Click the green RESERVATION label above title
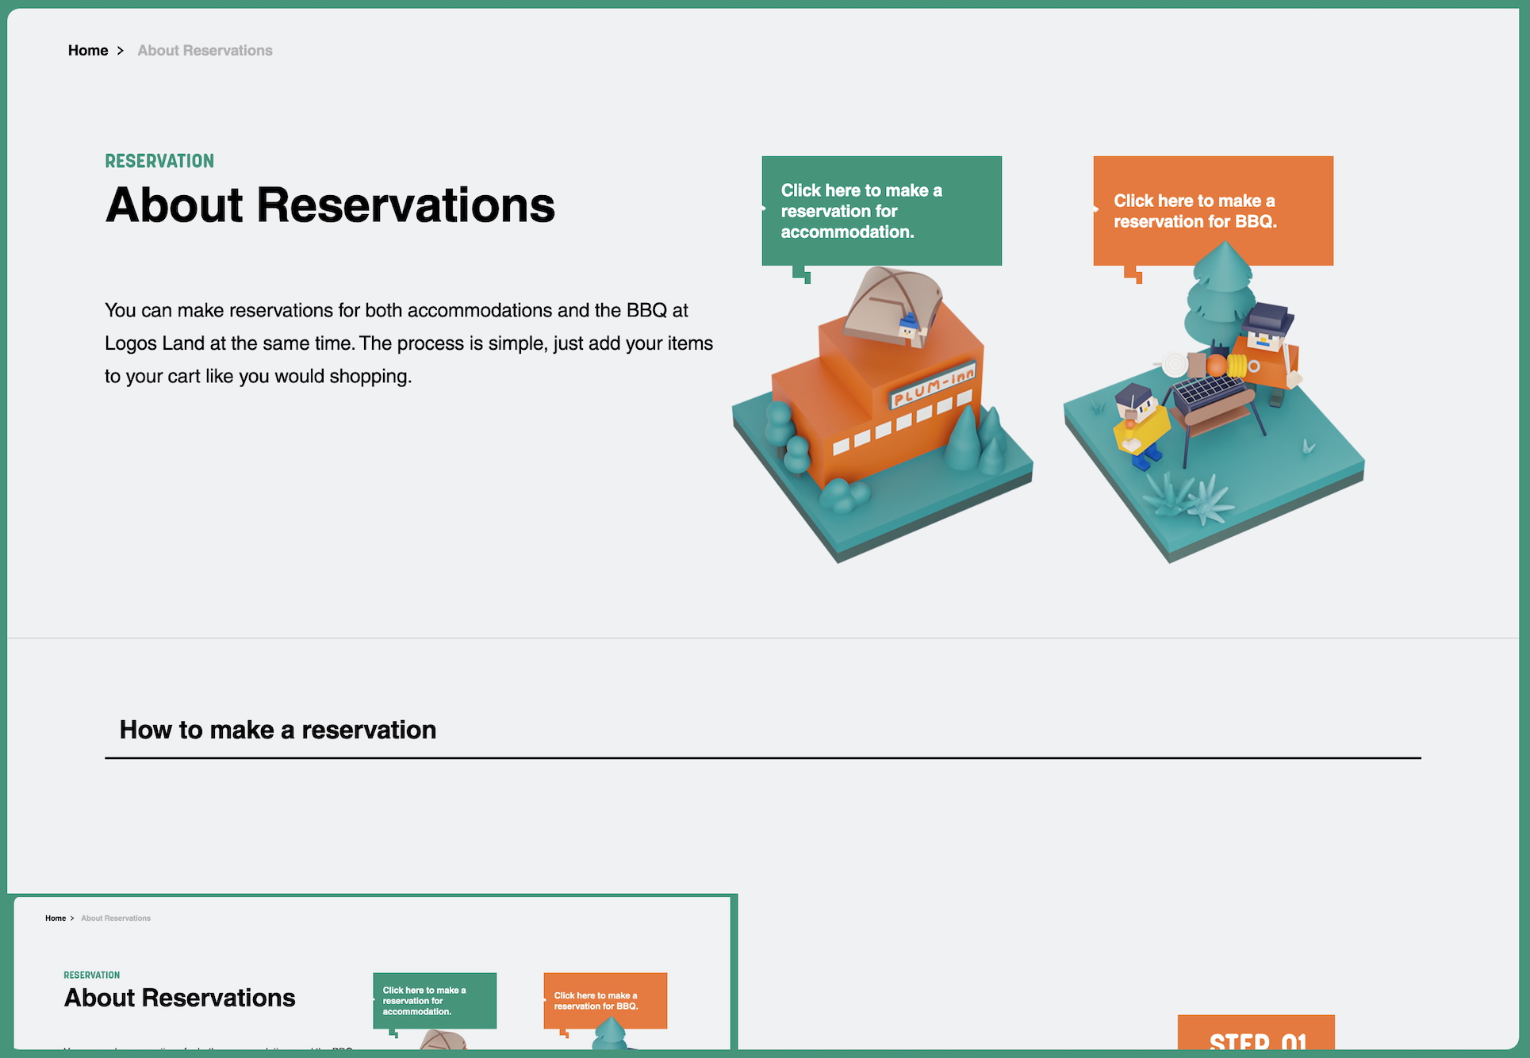This screenshot has height=1058, width=1530. [159, 161]
